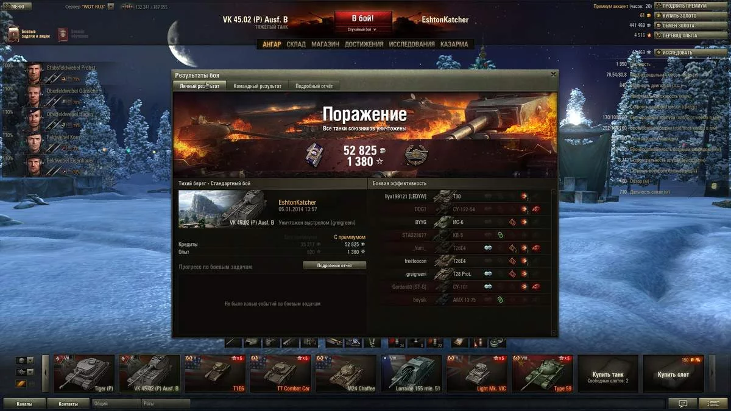731x411 pixels.
Task: Open the Каналы chat channels button
Action: (x=25, y=403)
